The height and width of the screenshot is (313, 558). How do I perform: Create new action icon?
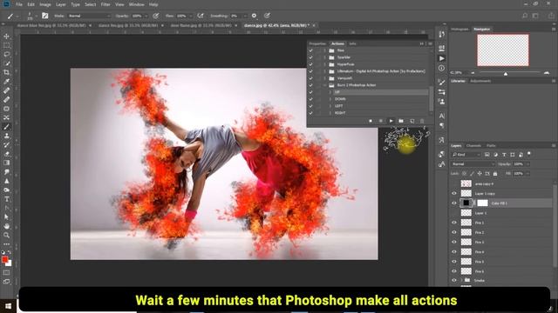pos(412,121)
